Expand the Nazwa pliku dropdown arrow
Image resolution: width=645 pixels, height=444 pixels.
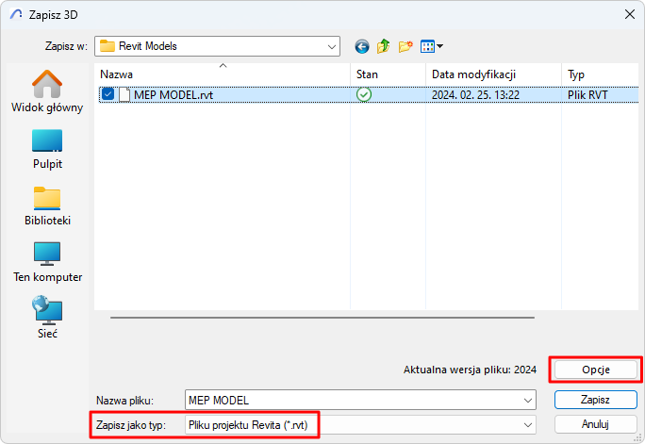(528, 400)
